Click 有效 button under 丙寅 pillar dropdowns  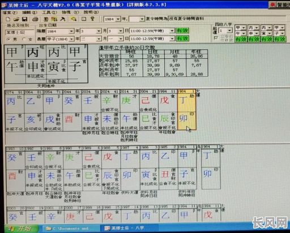point(267,39)
